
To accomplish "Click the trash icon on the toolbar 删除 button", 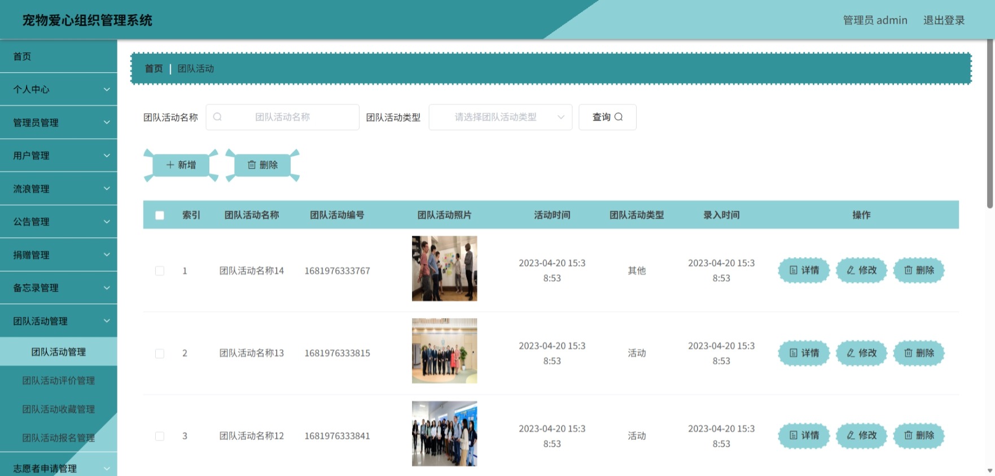I will 252,165.
